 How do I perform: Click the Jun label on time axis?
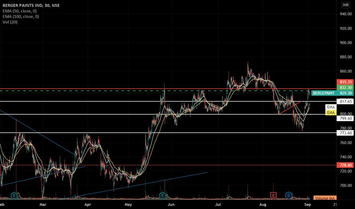(x=171, y=204)
